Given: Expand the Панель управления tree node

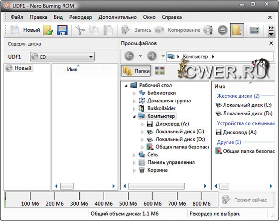Looking at the screenshot, I should click(135, 163).
